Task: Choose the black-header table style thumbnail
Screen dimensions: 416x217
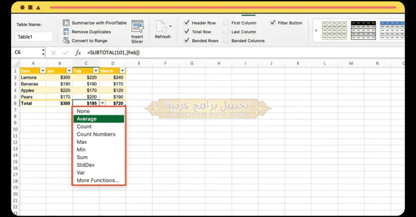Action: click(x=363, y=30)
